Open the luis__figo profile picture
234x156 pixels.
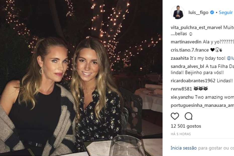(x=178, y=12)
